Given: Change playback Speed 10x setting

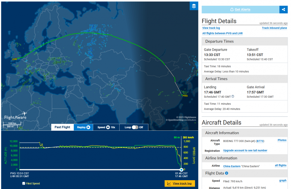Looking at the screenshot, I should (x=106, y=127).
